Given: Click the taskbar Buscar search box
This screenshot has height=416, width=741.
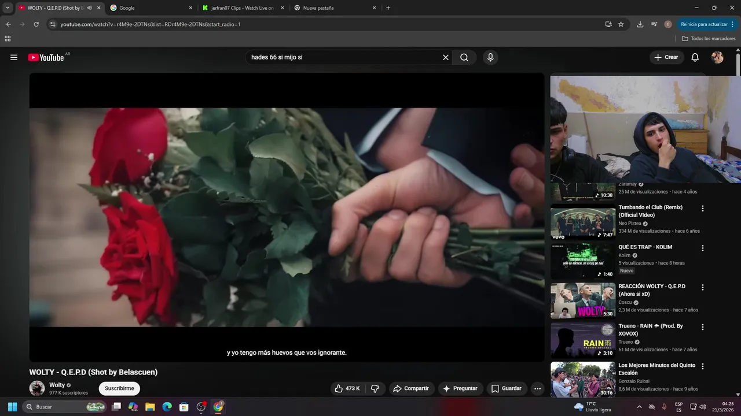Looking at the screenshot, I should coord(65,407).
